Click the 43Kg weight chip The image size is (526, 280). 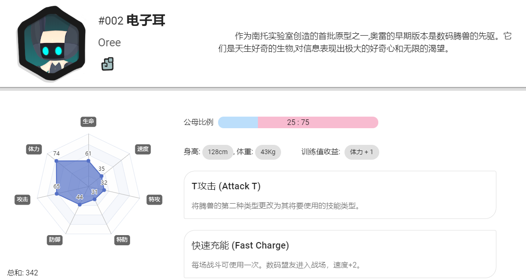[x=268, y=152]
